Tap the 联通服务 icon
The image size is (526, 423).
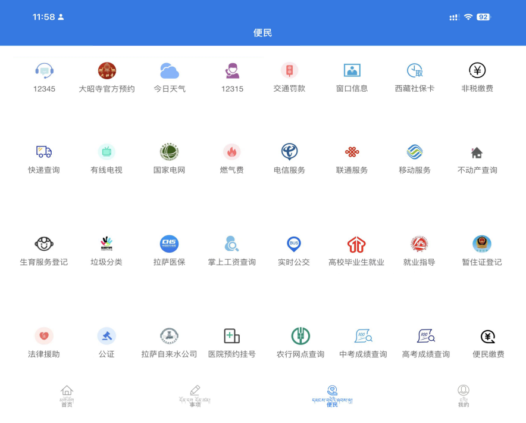(x=352, y=152)
